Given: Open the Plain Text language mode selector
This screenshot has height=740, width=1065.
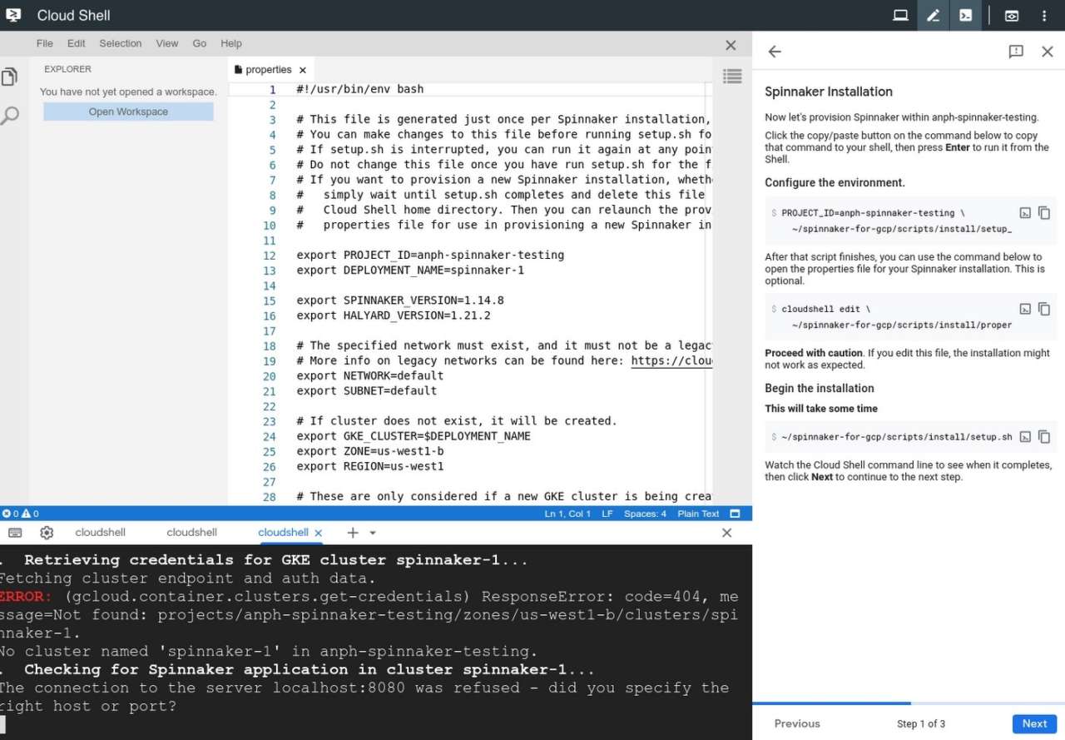Looking at the screenshot, I should pyautogui.click(x=698, y=514).
